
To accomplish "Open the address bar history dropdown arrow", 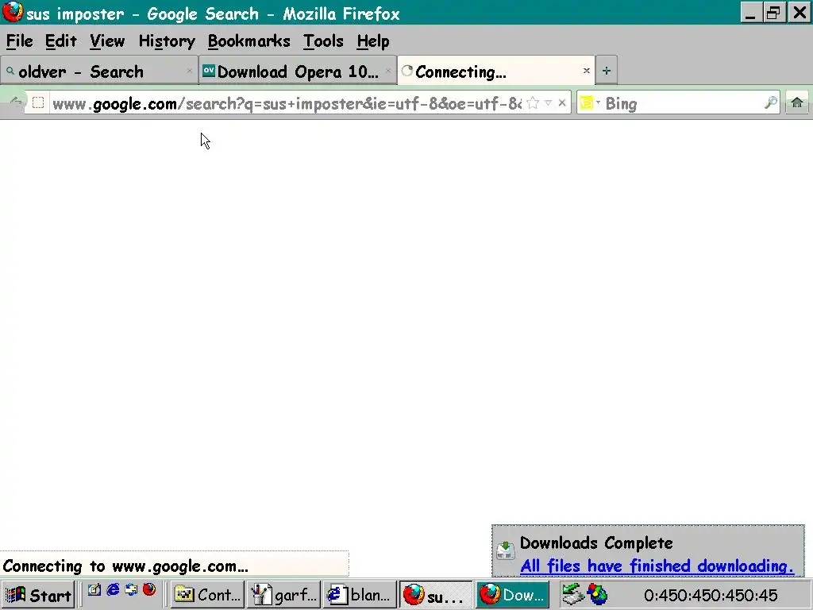I will (x=548, y=102).
